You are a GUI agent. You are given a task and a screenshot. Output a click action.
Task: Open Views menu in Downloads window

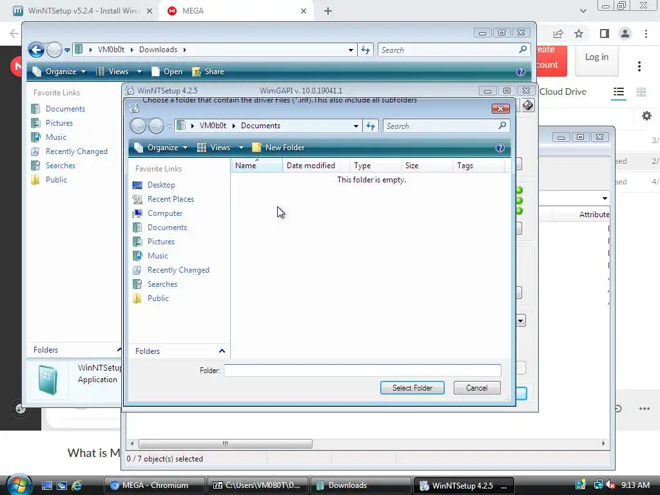119,72
